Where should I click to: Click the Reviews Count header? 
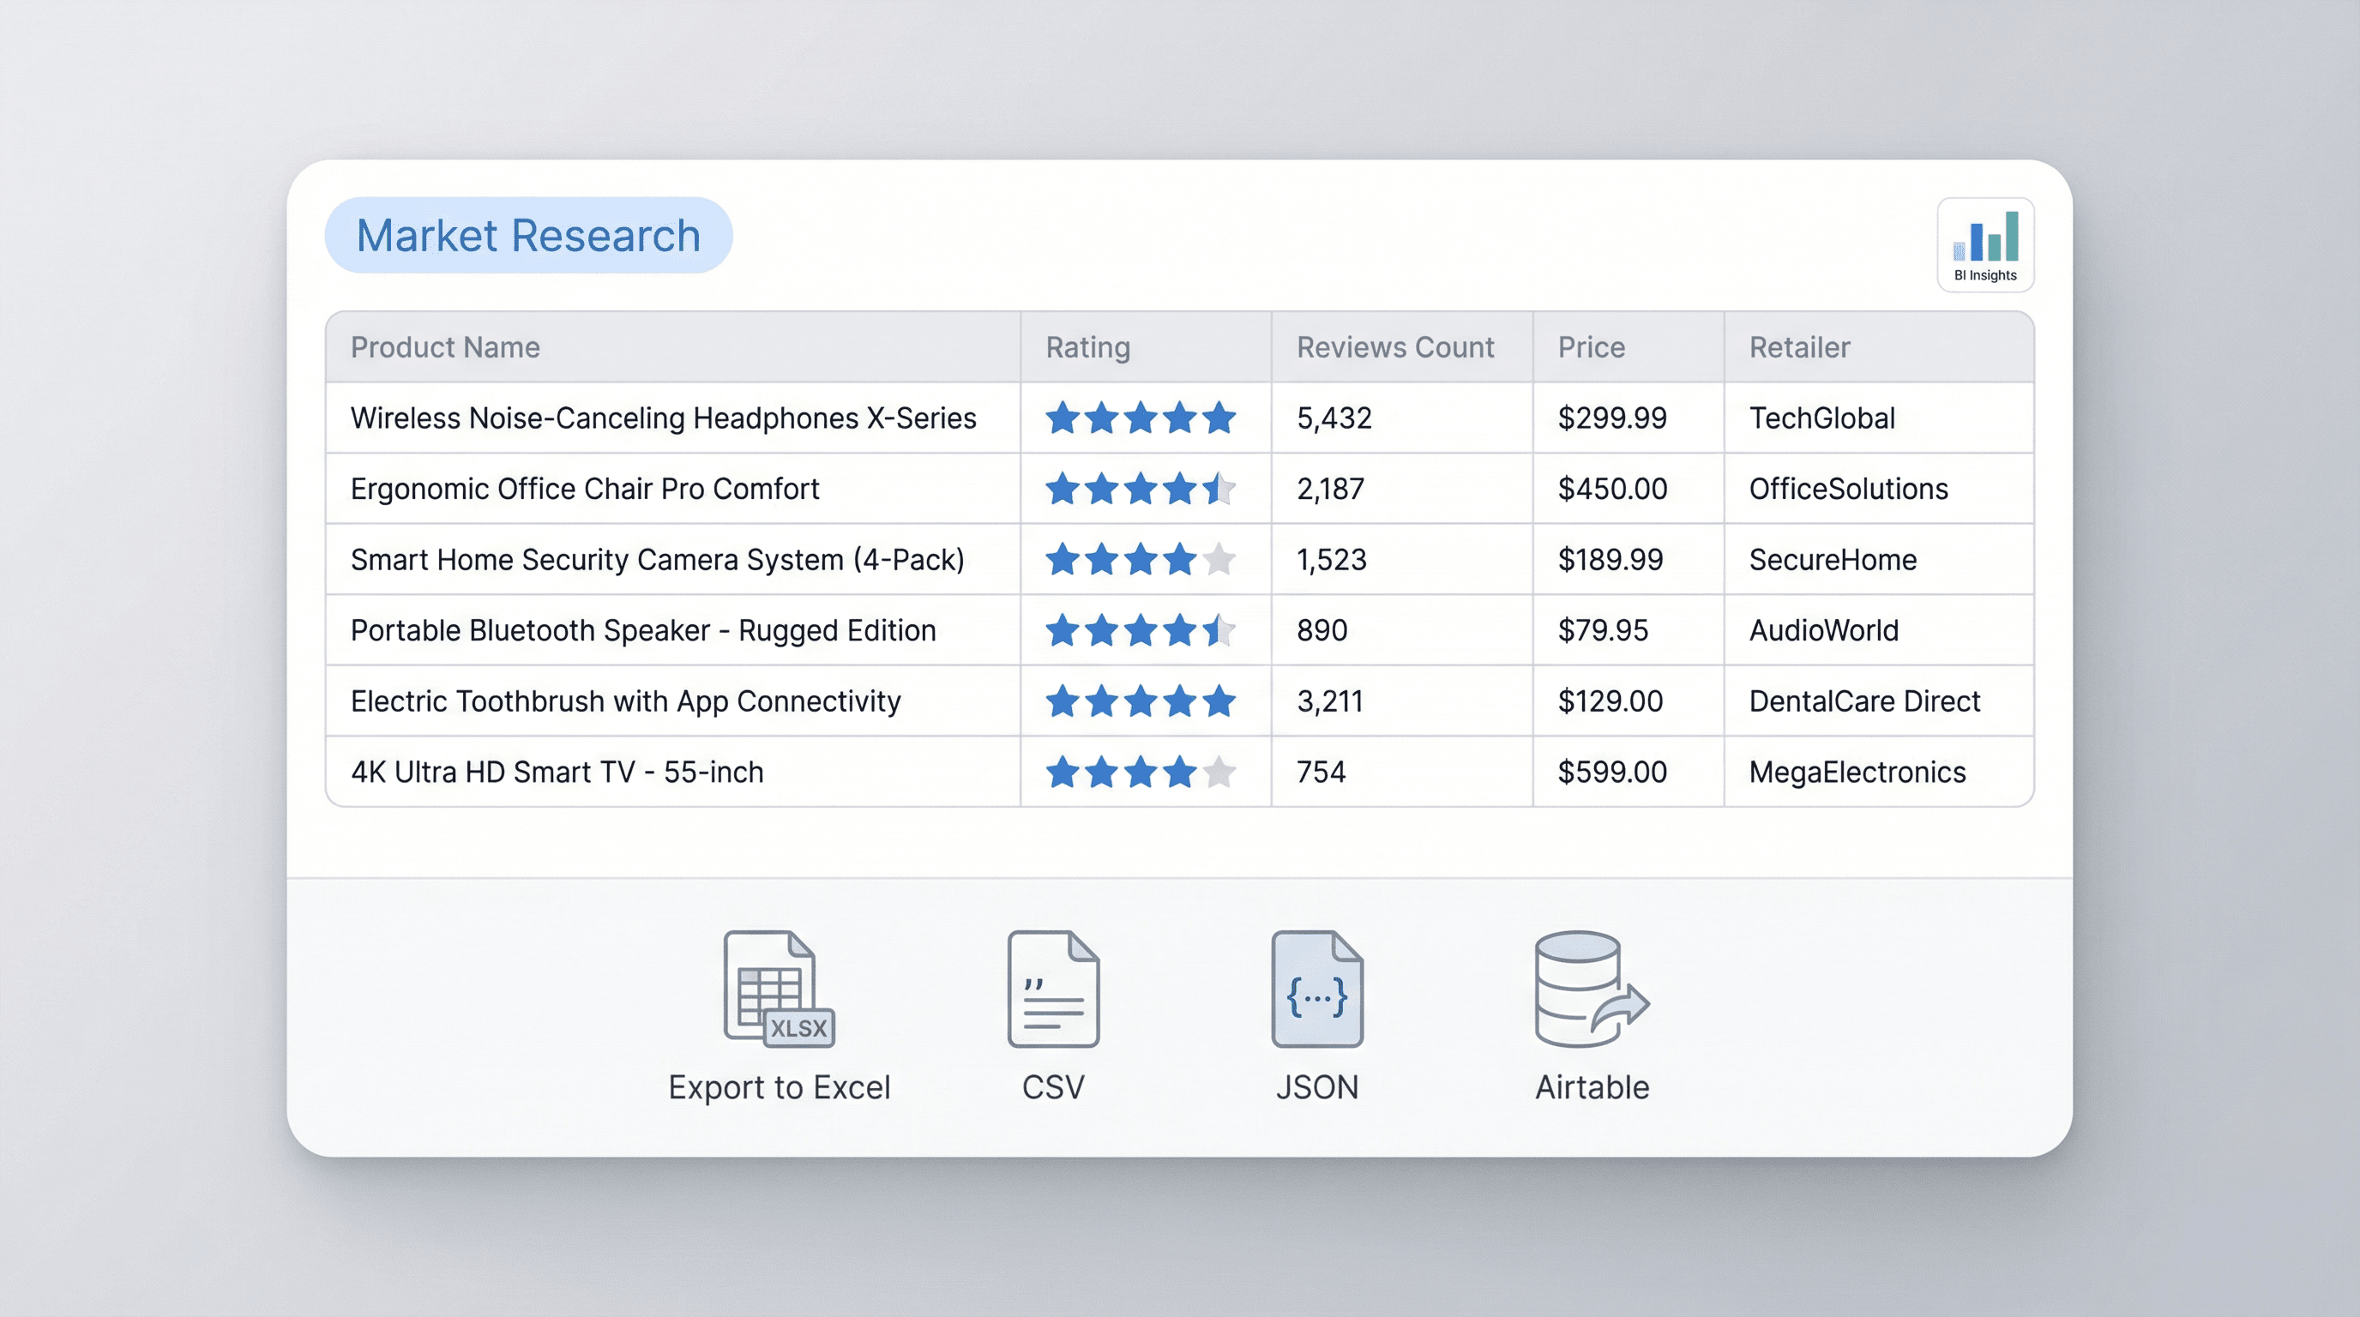point(1394,347)
